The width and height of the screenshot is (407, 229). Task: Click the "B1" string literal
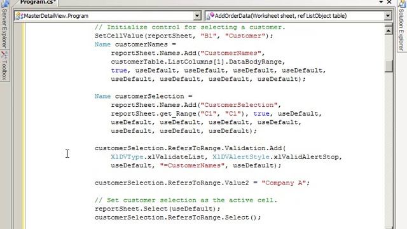pos(209,36)
